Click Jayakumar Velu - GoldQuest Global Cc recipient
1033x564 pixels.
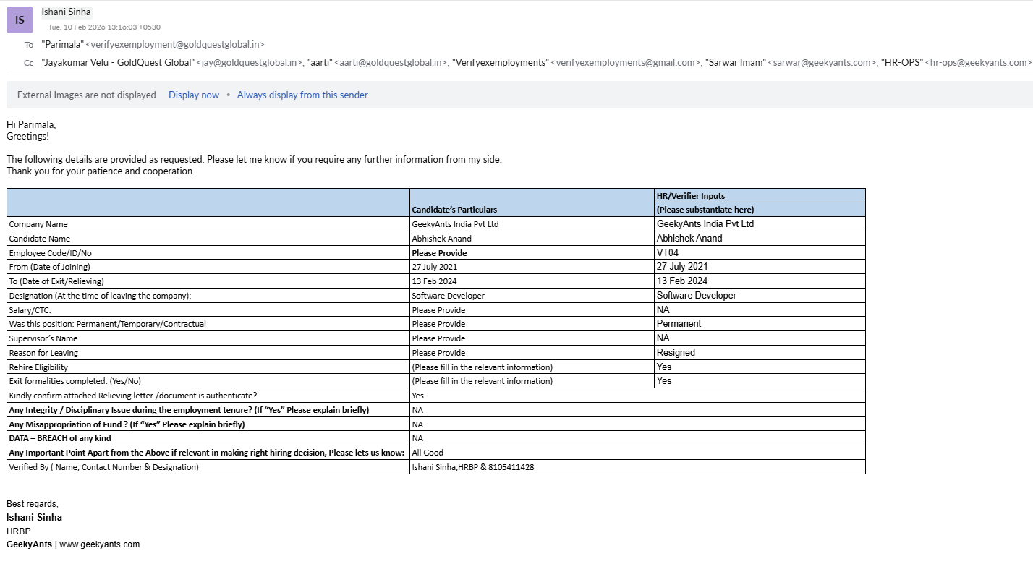(172, 63)
